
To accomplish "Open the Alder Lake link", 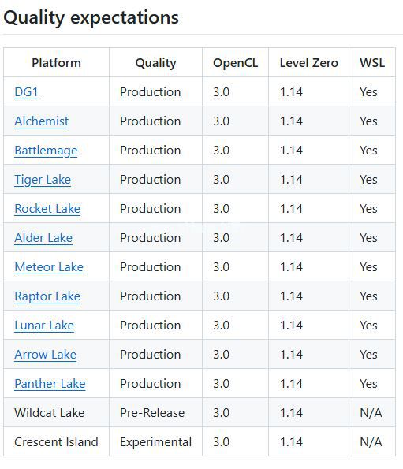I will 43,238.
